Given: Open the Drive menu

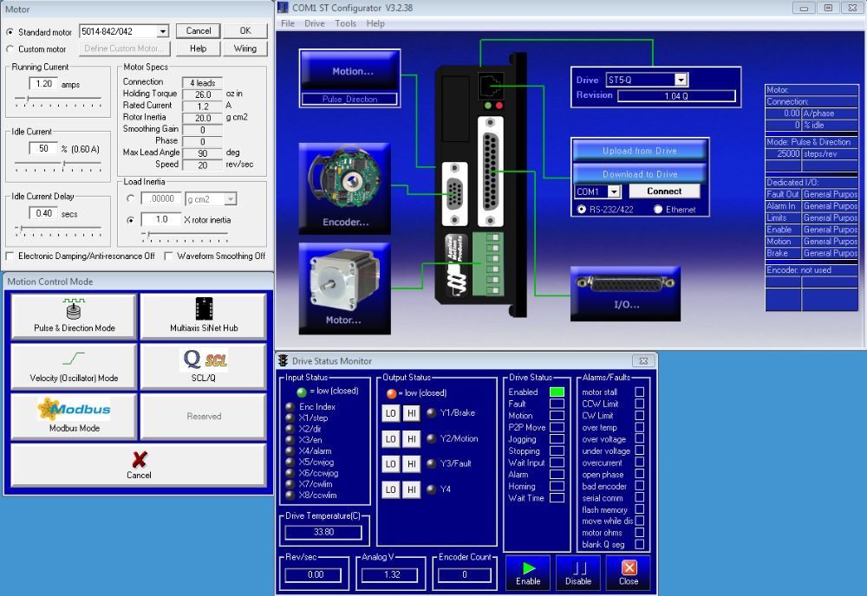Looking at the screenshot, I should click(x=315, y=23).
